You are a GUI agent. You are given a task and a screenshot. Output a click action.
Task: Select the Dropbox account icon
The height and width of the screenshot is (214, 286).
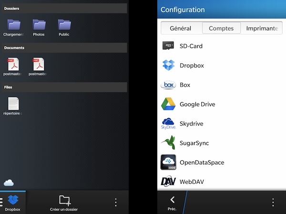tap(168, 65)
